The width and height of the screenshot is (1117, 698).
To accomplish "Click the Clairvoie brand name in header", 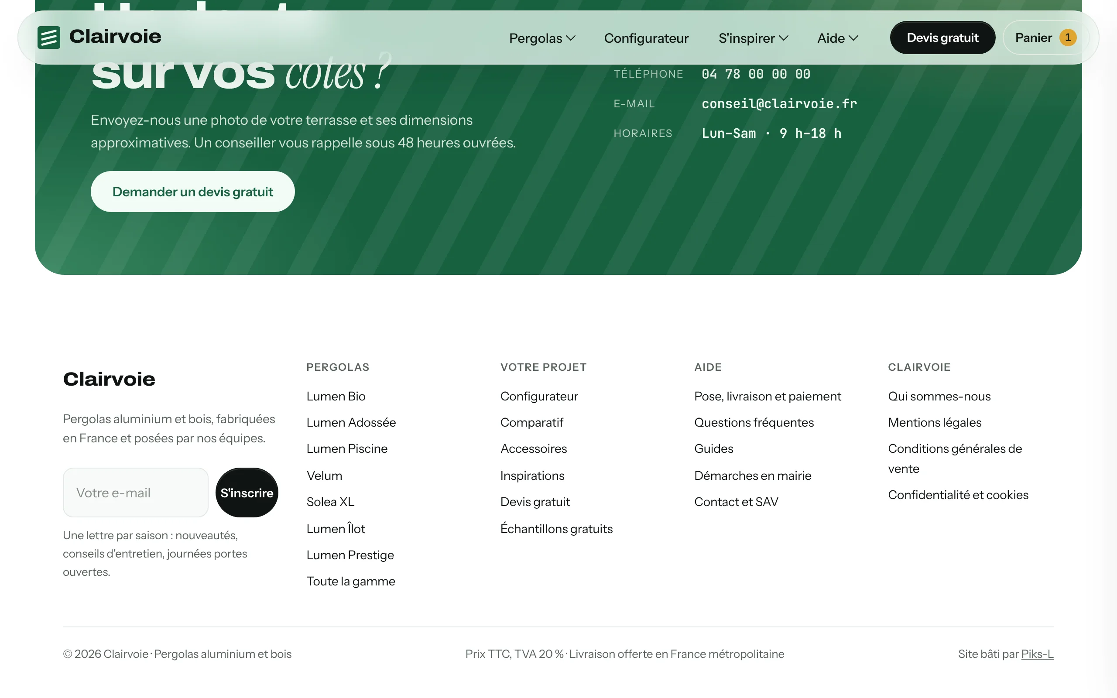I will pyautogui.click(x=115, y=37).
